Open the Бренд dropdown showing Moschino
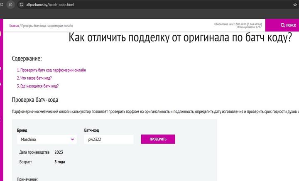The image size is (299, 181). (x=47, y=139)
